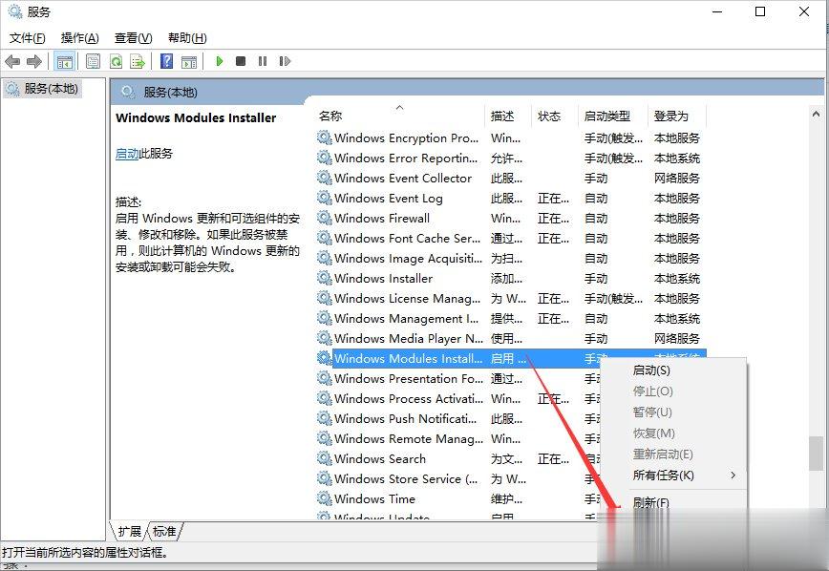Viewport: 829px width, 571px height.
Task: Expand 所有任务(K) submenu in context menu
Action: (x=673, y=476)
